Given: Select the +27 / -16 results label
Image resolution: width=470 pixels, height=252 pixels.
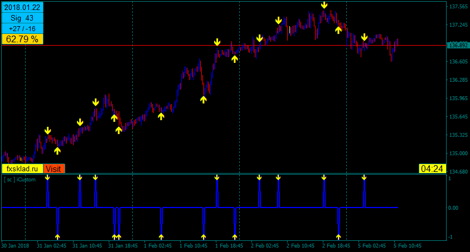Looking at the screenshot, I should 22,29.
